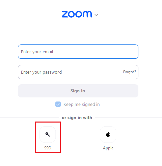This screenshot has width=162, height=166.
Task: Click the Keep me signed in label
Action: (82, 105)
